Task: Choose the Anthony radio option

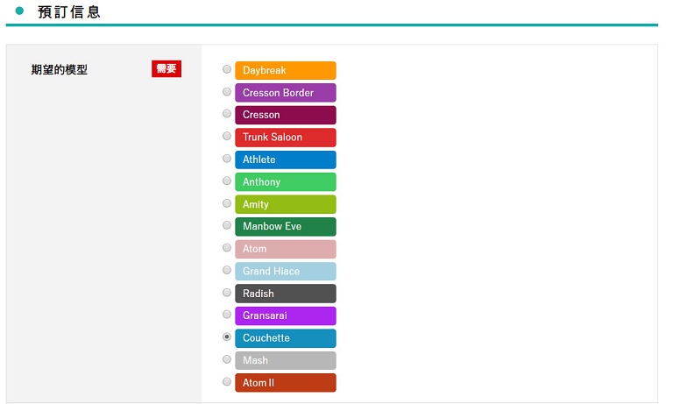Action: tap(227, 181)
